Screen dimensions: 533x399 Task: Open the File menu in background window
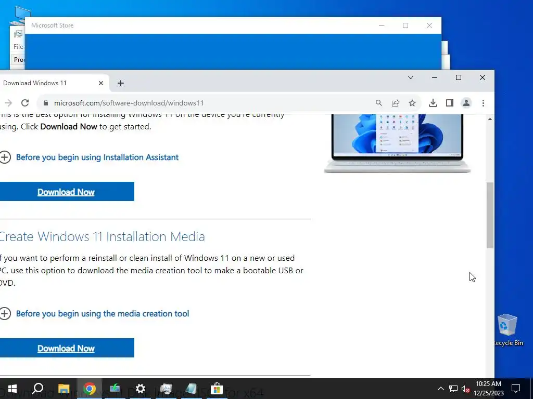18,46
